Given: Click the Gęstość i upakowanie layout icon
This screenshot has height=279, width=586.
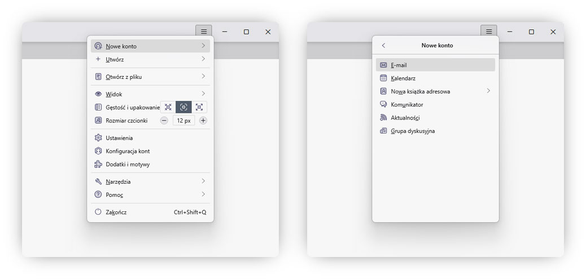Looking at the screenshot, I should (98, 107).
